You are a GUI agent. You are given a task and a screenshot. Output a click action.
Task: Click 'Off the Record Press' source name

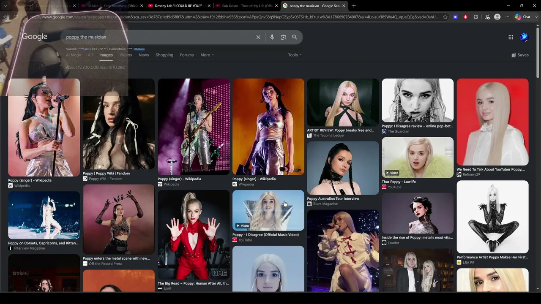[106, 263]
